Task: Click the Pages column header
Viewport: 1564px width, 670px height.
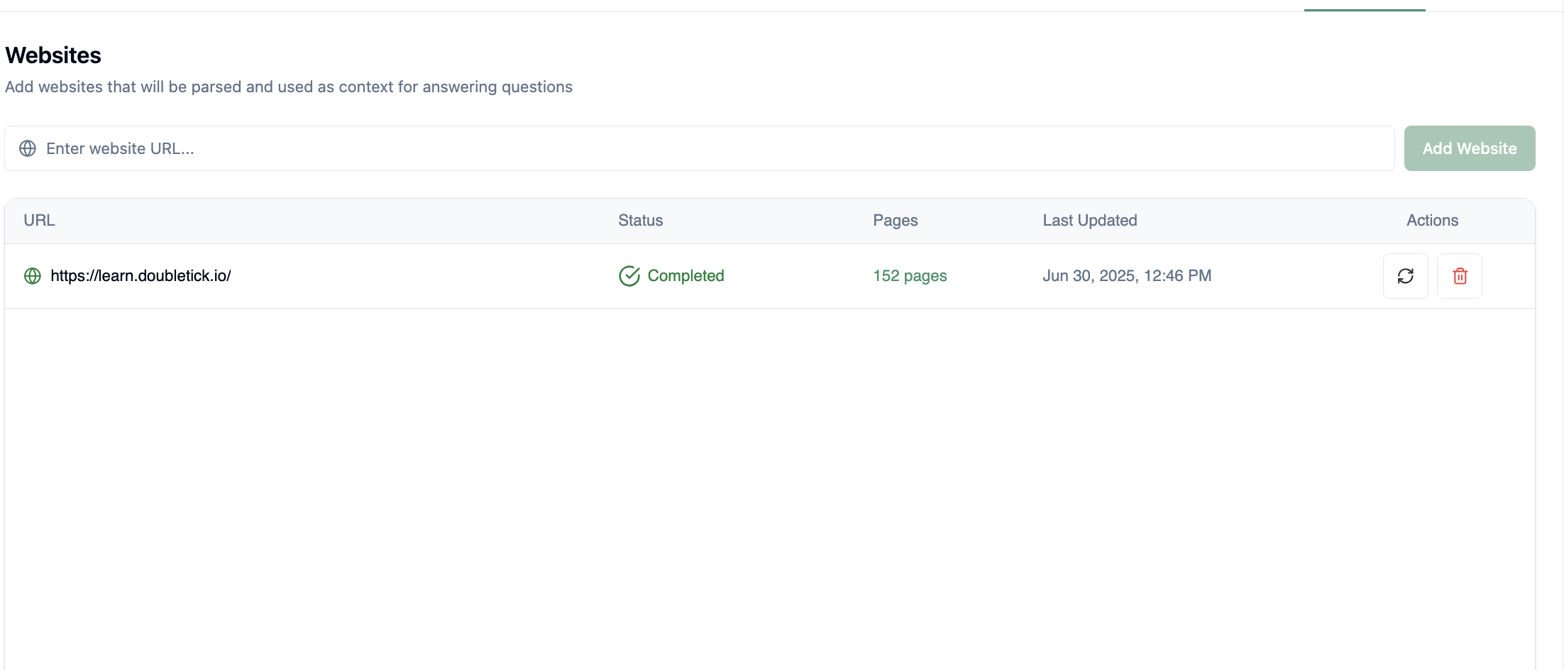Action: (895, 221)
